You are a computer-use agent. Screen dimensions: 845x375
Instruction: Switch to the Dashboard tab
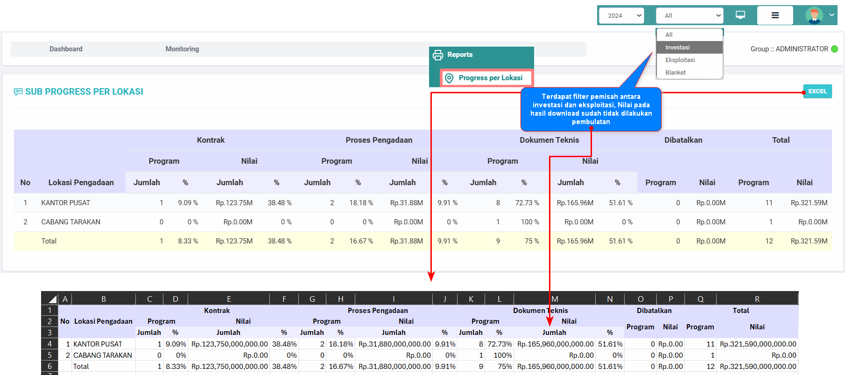click(66, 49)
